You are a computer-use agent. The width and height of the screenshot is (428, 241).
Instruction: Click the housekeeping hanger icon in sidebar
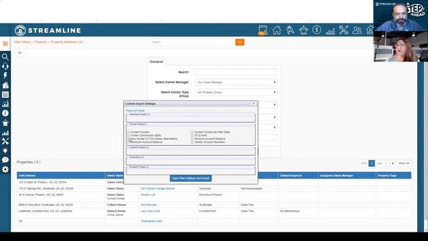[x=5, y=123]
